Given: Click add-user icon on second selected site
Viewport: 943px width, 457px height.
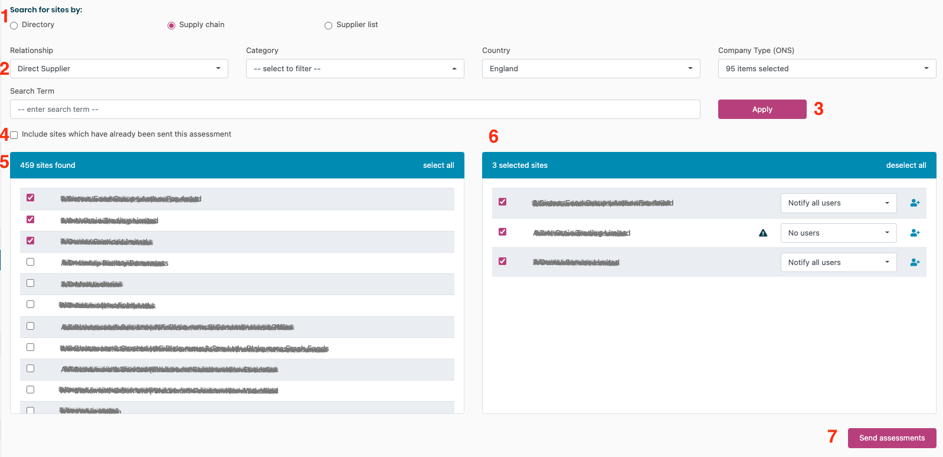Looking at the screenshot, I should tap(915, 233).
